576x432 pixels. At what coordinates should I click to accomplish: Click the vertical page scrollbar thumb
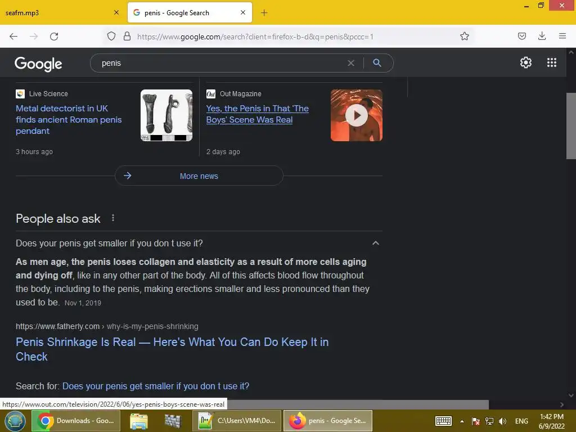coord(571,126)
